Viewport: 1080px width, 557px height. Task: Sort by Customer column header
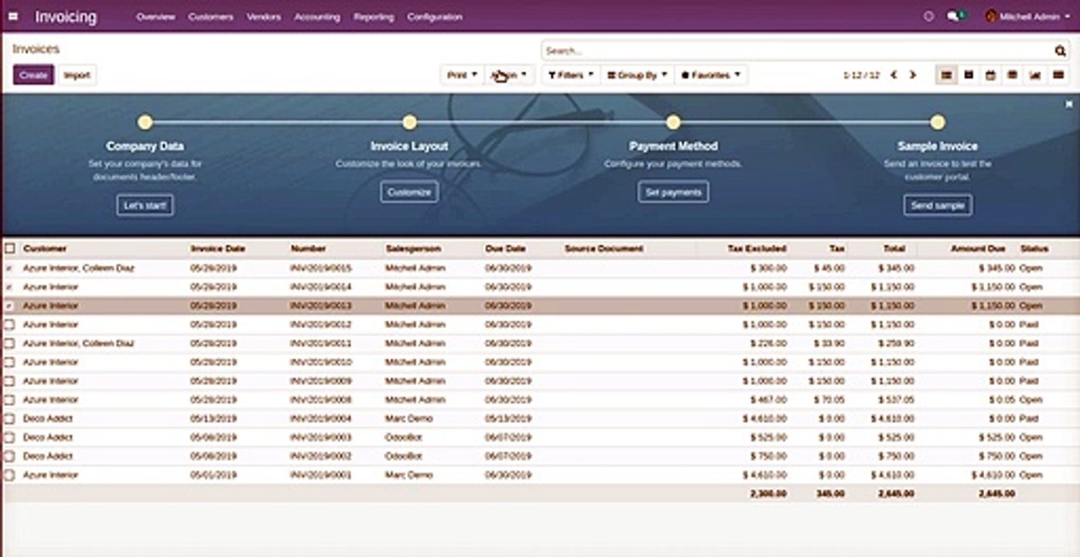coord(45,249)
